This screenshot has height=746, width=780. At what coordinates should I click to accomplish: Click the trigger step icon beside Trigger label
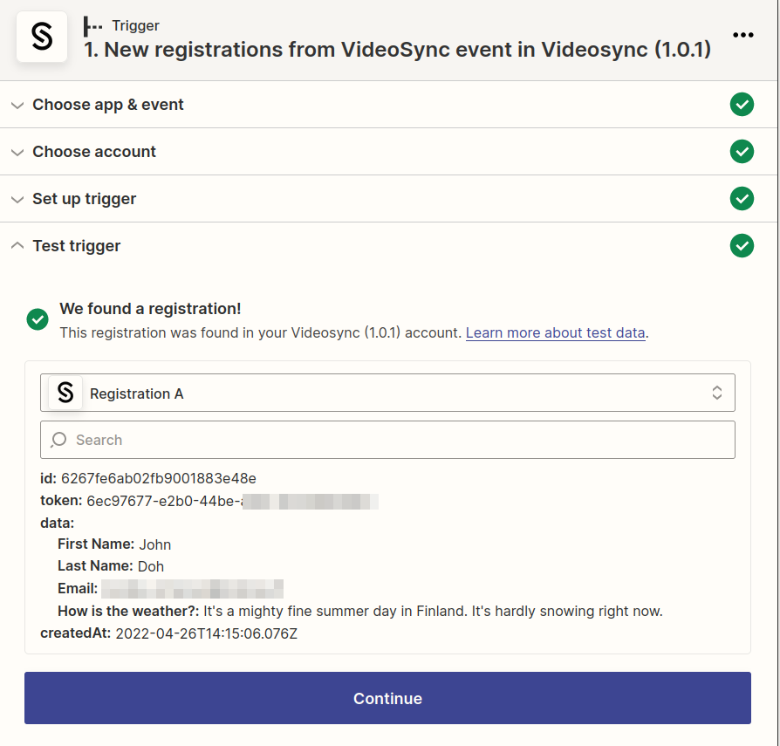click(92, 26)
